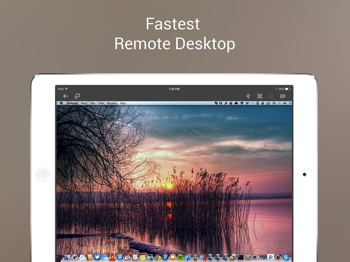Open the screen switcher icon beside back arrow
This screenshot has height=262, width=350.
(x=77, y=96)
